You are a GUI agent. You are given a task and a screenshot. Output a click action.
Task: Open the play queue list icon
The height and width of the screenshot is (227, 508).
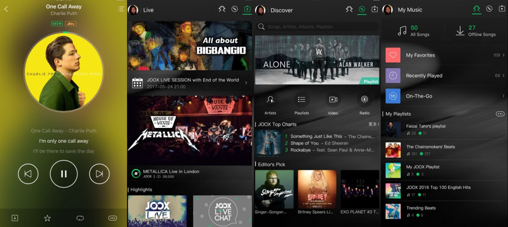point(121,9)
